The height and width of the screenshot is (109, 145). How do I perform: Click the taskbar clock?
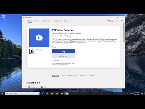(x=137, y=94)
